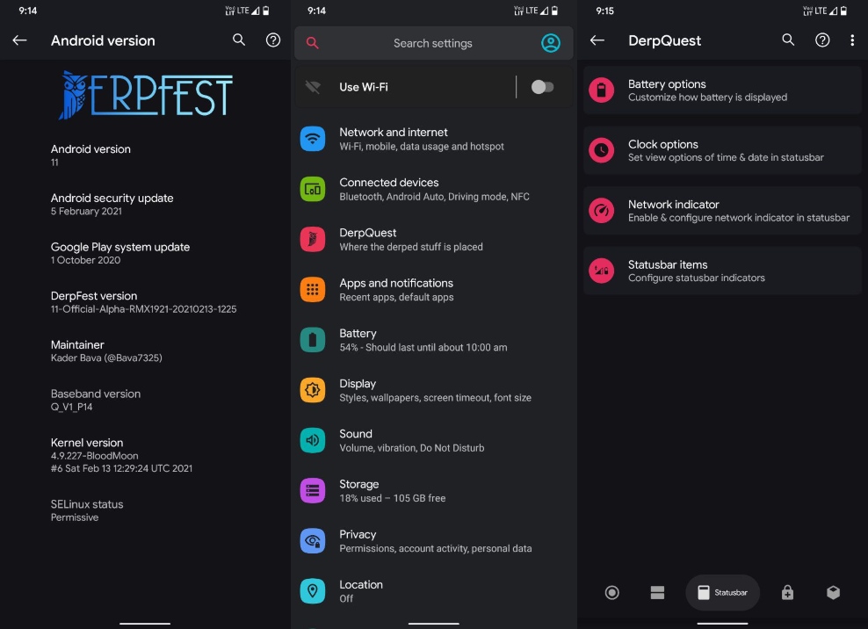Switch to second DerpQuest bottom tab (panels)
The width and height of the screenshot is (868, 629).
point(657,592)
